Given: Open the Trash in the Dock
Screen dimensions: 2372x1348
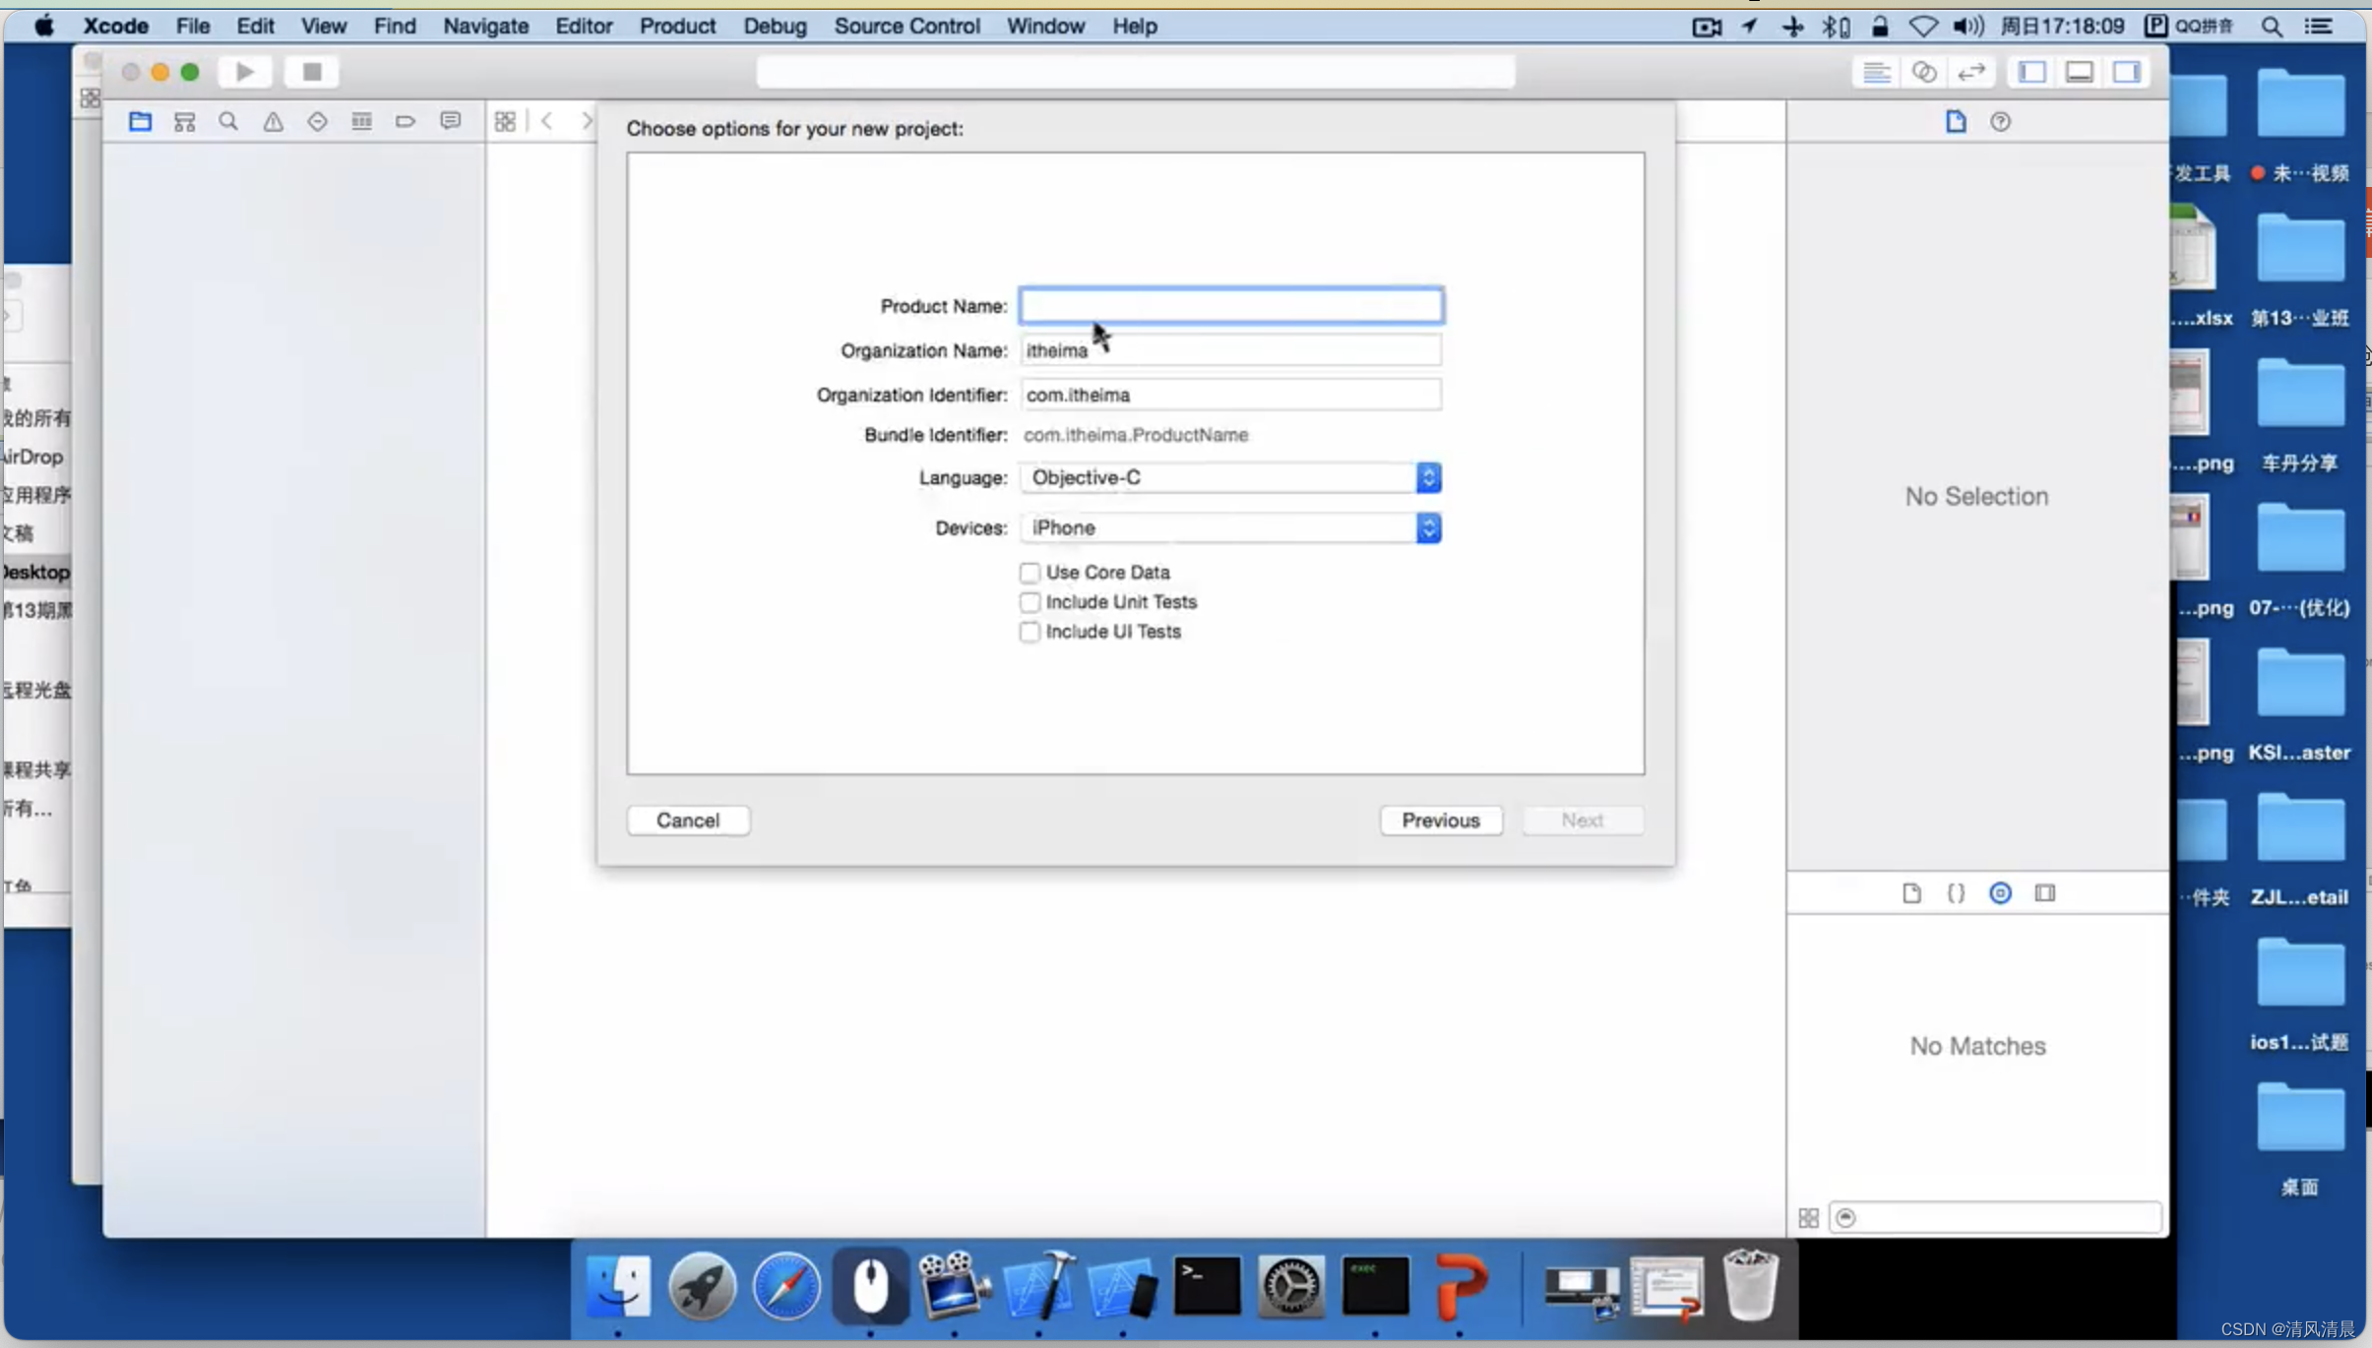Looking at the screenshot, I should 1751,1285.
